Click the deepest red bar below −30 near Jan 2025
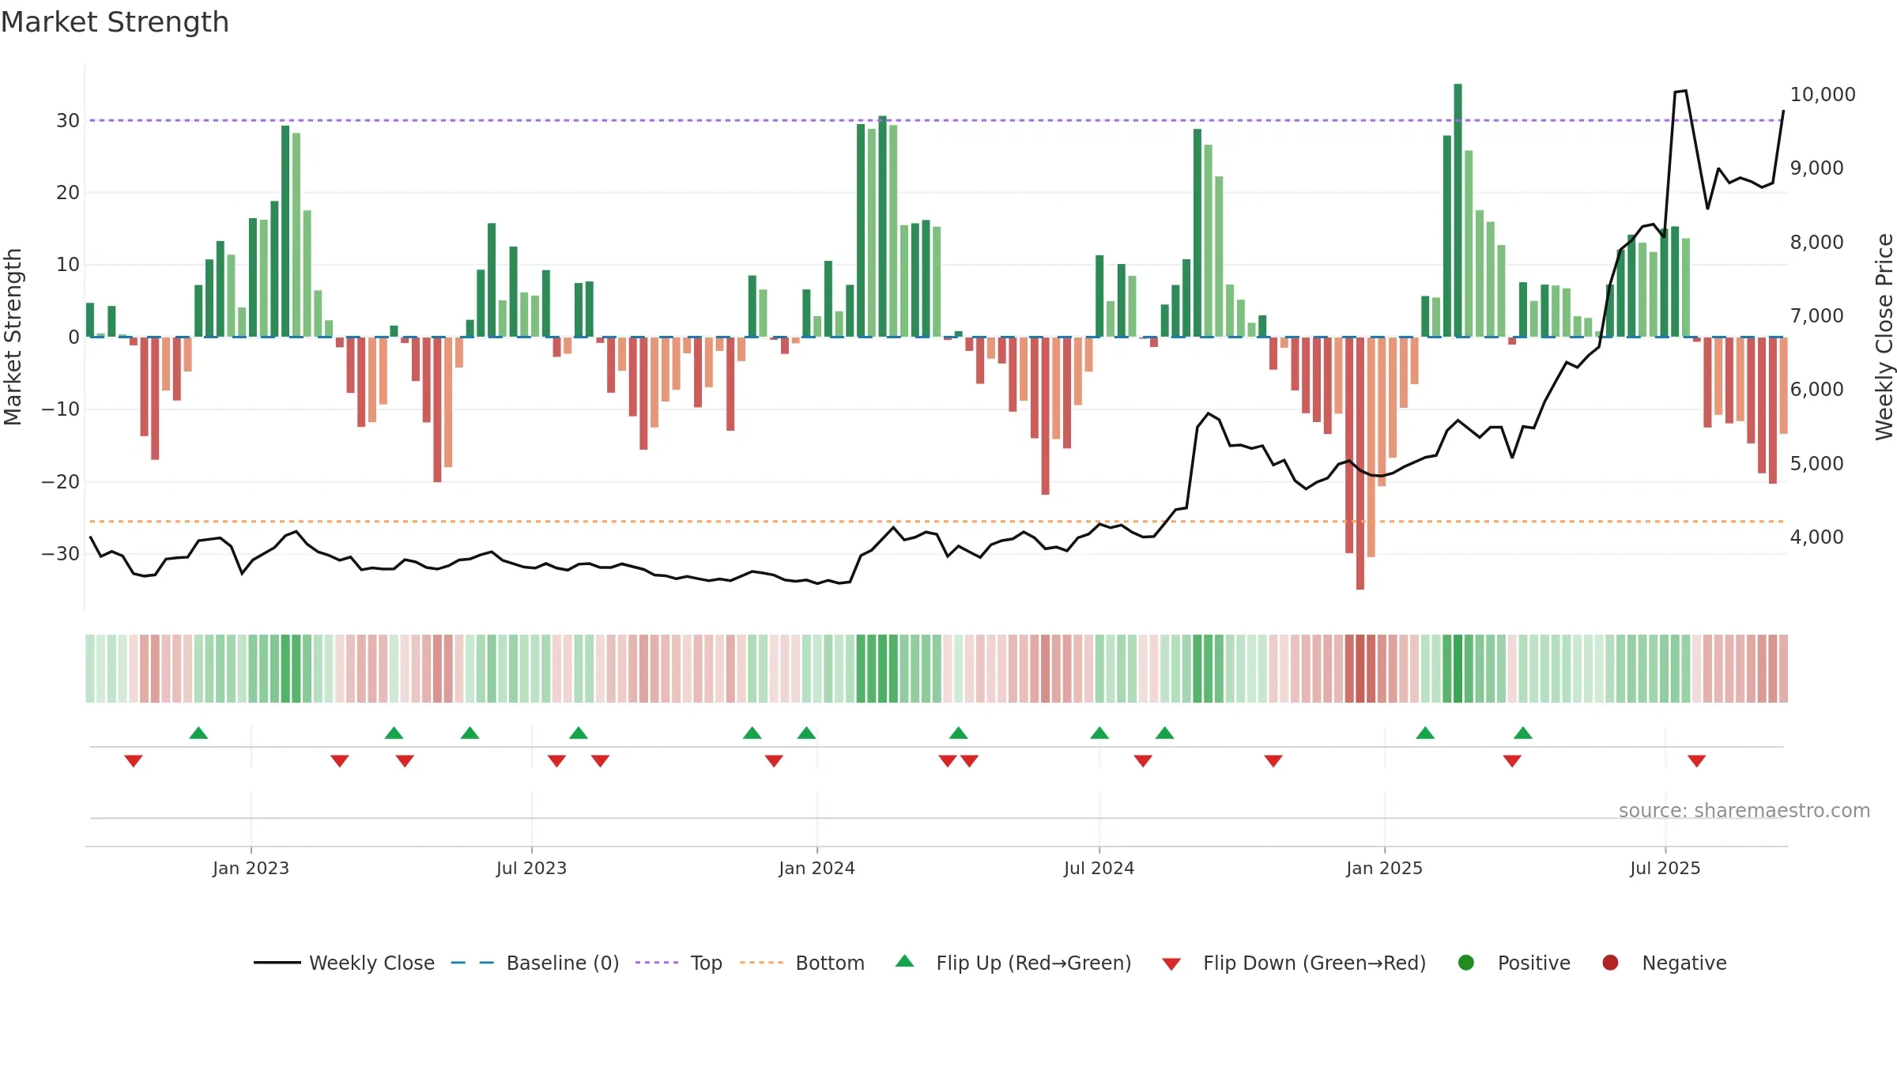This screenshot has height=1067, width=1897. point(1360,463)
